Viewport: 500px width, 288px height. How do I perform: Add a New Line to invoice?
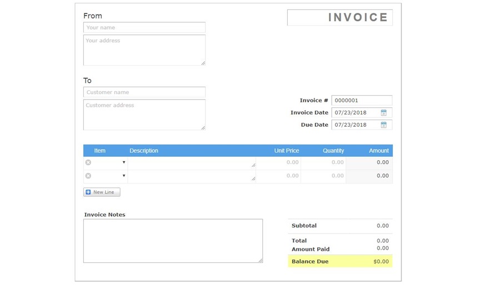[x=102, y=192]
